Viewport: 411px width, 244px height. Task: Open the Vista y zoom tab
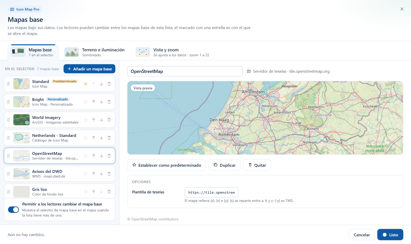(172, 52)
